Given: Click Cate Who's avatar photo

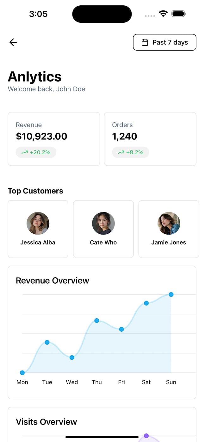Looking at the screenshot, I should pos(103,223).
